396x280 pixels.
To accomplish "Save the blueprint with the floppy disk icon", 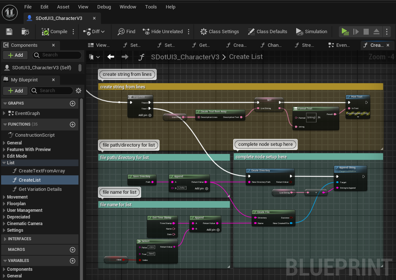I will pos(9,32).
